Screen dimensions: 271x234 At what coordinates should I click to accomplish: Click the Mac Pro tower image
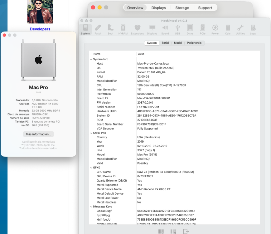coord(38,60)
